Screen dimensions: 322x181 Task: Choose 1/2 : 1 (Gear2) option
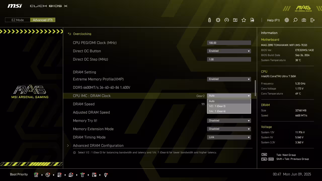pos(229,106)
